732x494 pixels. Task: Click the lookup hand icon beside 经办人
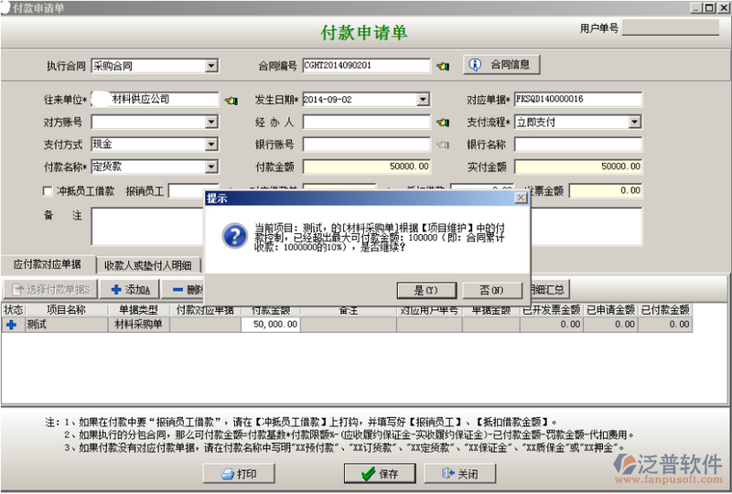click(443, 123)
